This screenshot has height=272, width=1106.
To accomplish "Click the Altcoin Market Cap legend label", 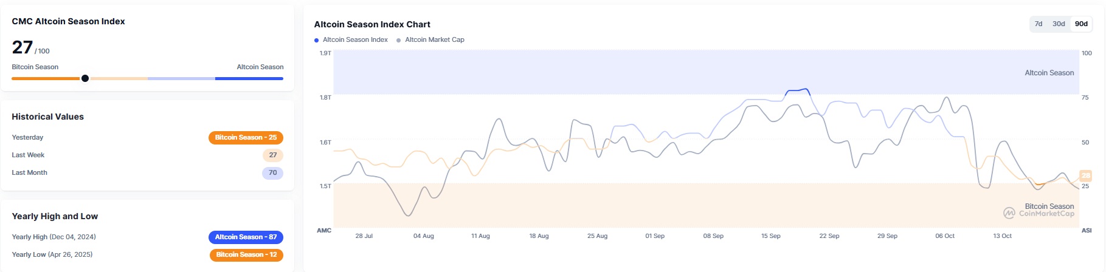I will click(x=435, y=40).
